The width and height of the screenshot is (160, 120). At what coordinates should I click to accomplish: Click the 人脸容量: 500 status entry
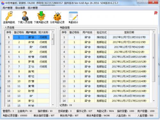(145, 116)
